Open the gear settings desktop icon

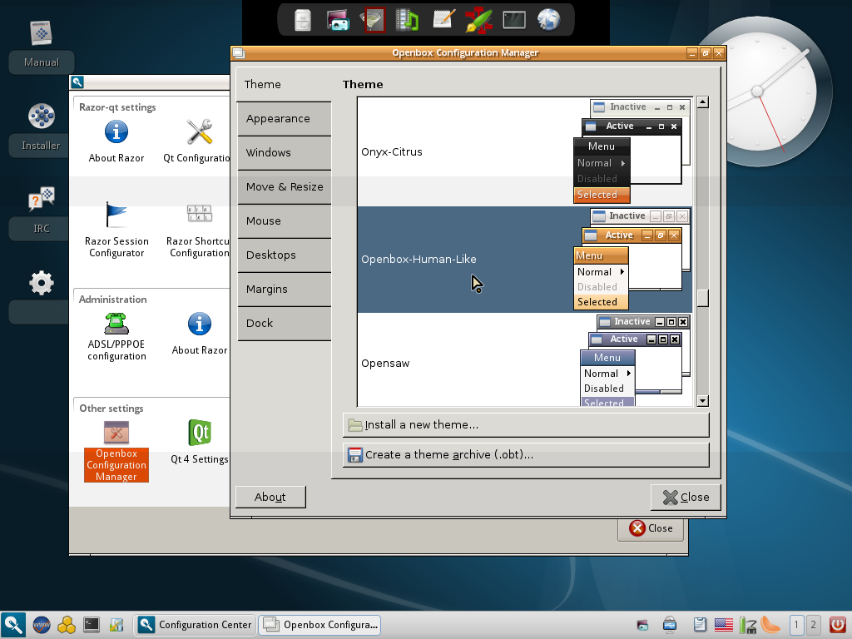42,283
